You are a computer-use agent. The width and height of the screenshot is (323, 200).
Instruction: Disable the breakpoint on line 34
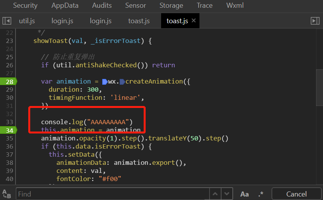[10, 130]
